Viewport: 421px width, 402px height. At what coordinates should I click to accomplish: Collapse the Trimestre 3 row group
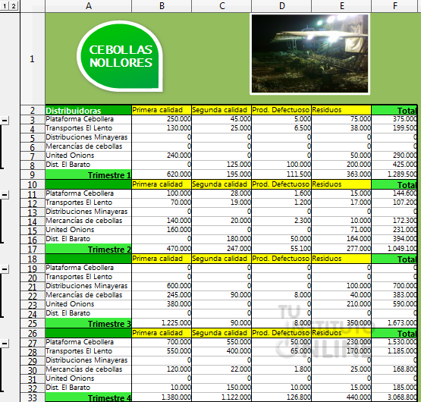(5, 269)
